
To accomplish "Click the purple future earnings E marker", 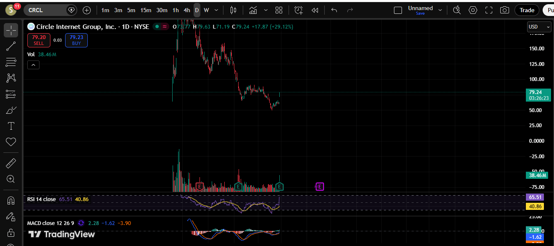I will pos(320,186).
